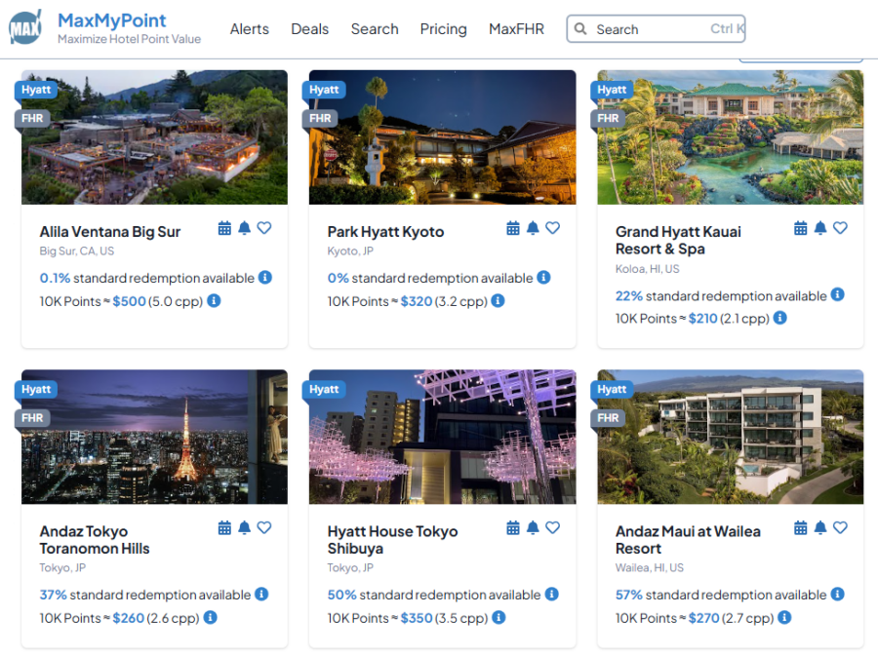The width and height of the screenshot is (878, 655).
Task: Info icon beside $500 (5.0 cpp)
Action: [x=214, y=301]
